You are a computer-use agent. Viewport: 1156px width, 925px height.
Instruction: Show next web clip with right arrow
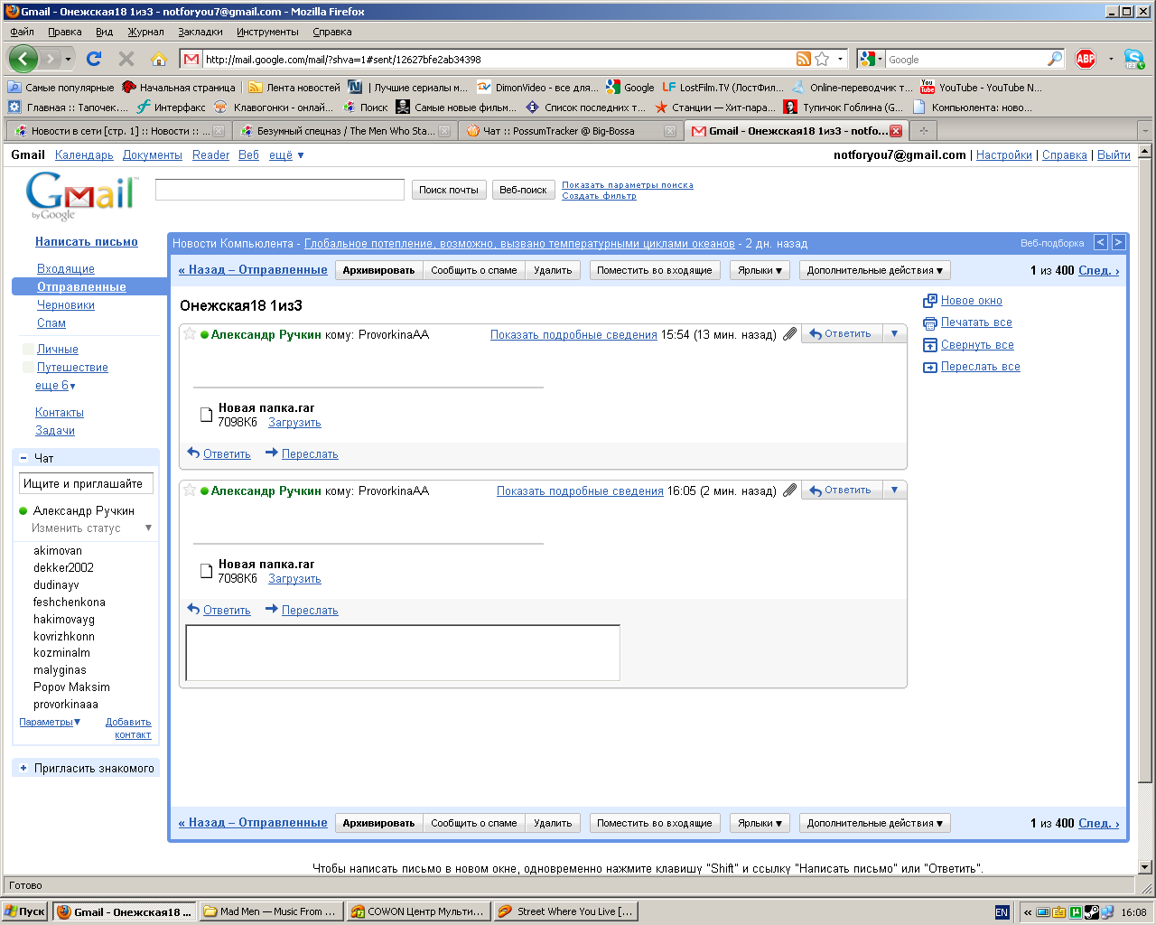(1118, 242)
